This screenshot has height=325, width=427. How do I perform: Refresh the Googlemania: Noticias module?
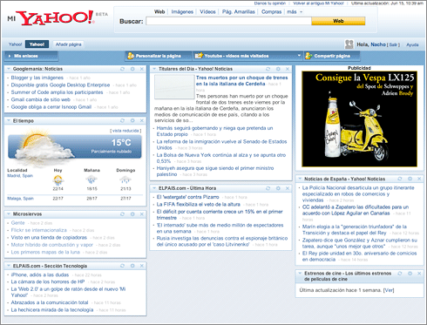click(122, 69)
